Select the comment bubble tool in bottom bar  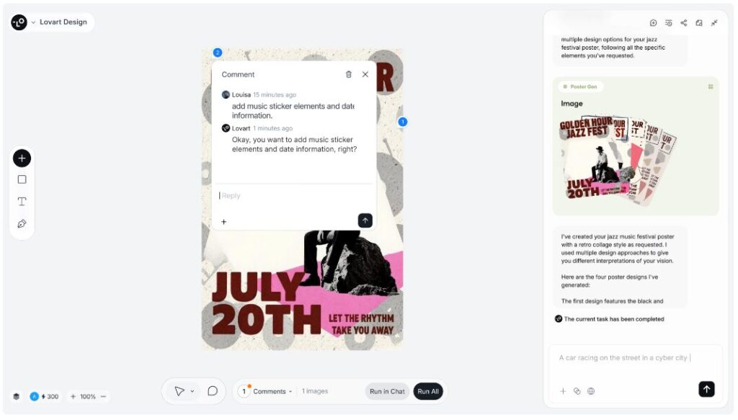click(x=213, y=391)
